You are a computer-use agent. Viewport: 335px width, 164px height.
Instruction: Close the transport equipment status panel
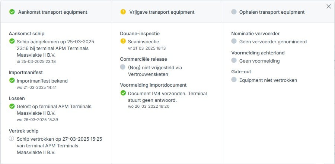click(329, 6)
